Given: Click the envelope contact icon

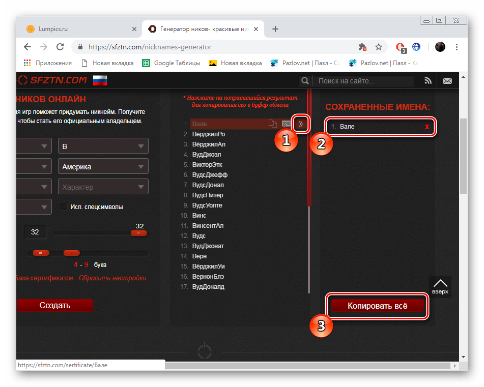Looking at the screenshot, I should click(447, 81).
